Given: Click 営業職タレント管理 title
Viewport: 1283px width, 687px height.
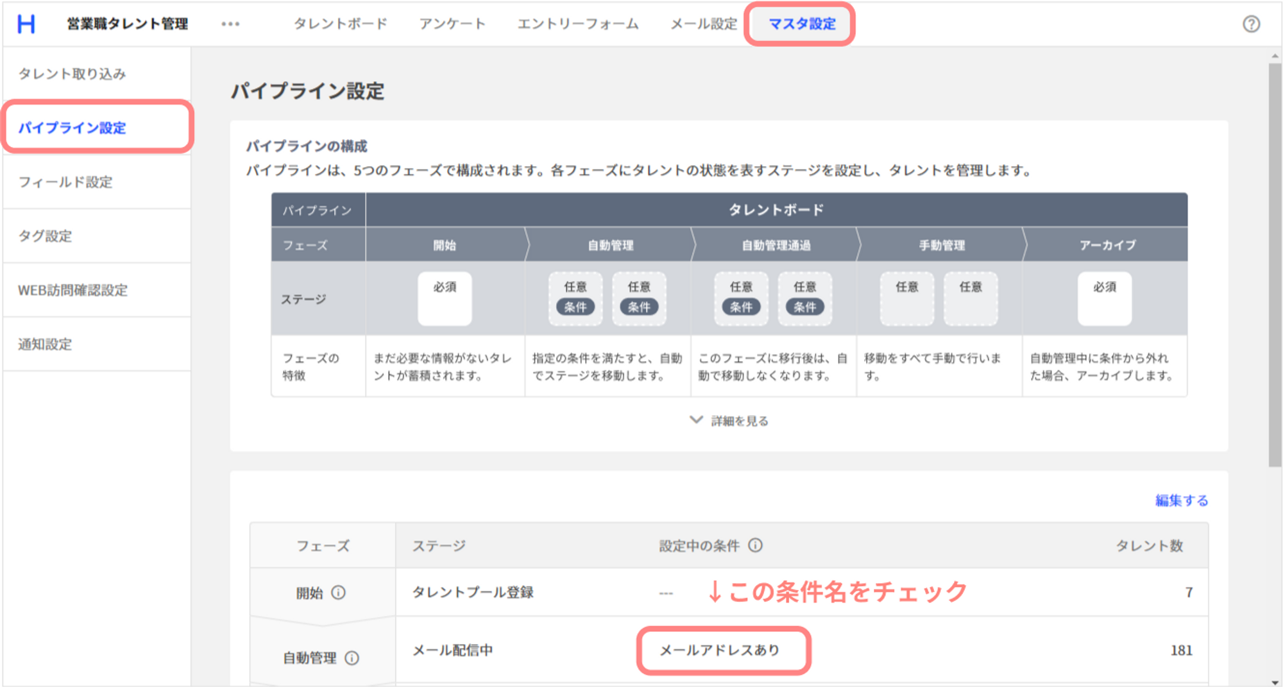Looking at the screenshot, I should click(127, 24).
